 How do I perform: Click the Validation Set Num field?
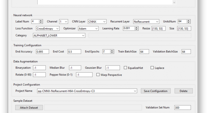tap(182, 107)
